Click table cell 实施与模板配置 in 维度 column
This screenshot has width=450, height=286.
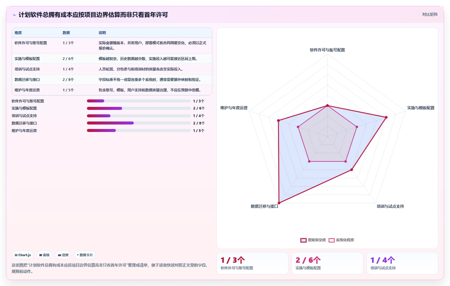pyautogui.click(x=27, y=59)
